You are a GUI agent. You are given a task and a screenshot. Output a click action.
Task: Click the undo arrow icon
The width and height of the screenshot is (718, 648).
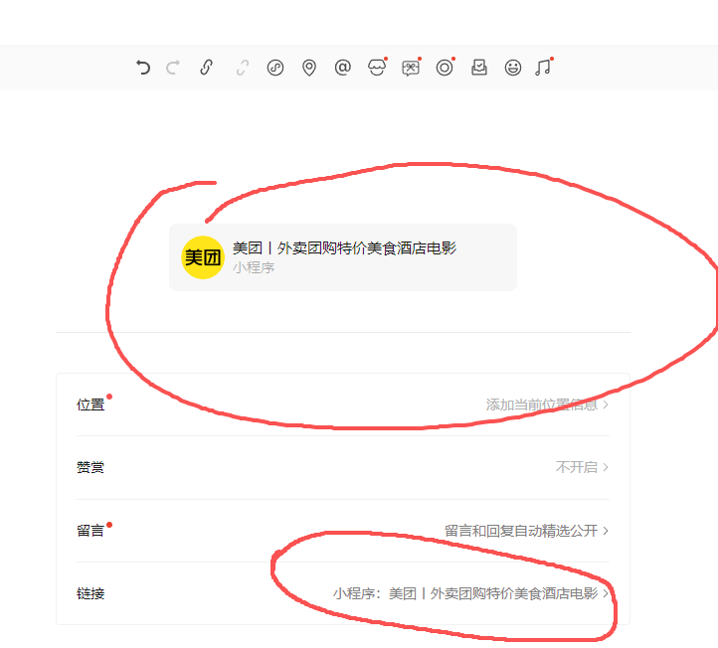coord(143,68)
